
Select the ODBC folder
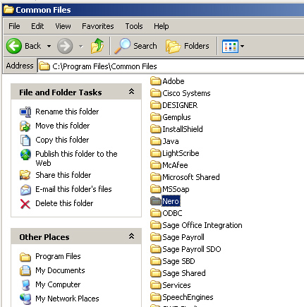166,213
